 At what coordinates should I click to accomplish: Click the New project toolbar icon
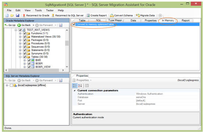point(7,15)
